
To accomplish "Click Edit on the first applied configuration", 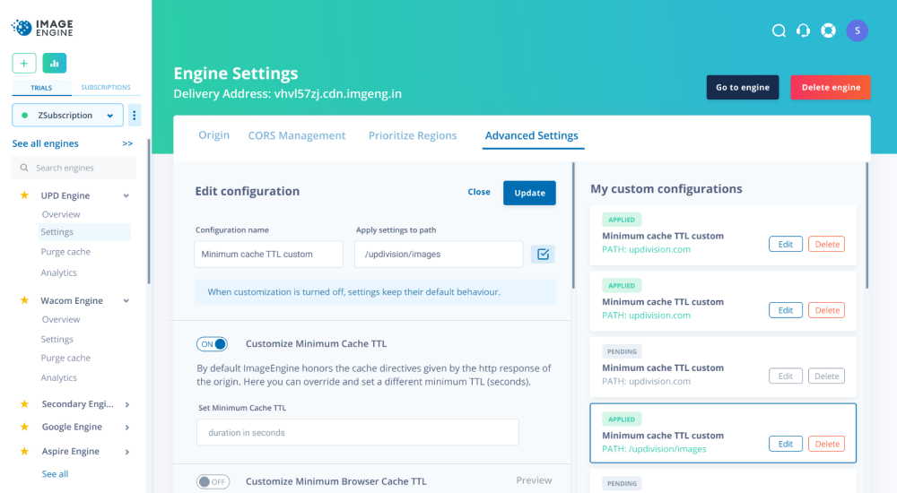I will [x=786, y=244].
